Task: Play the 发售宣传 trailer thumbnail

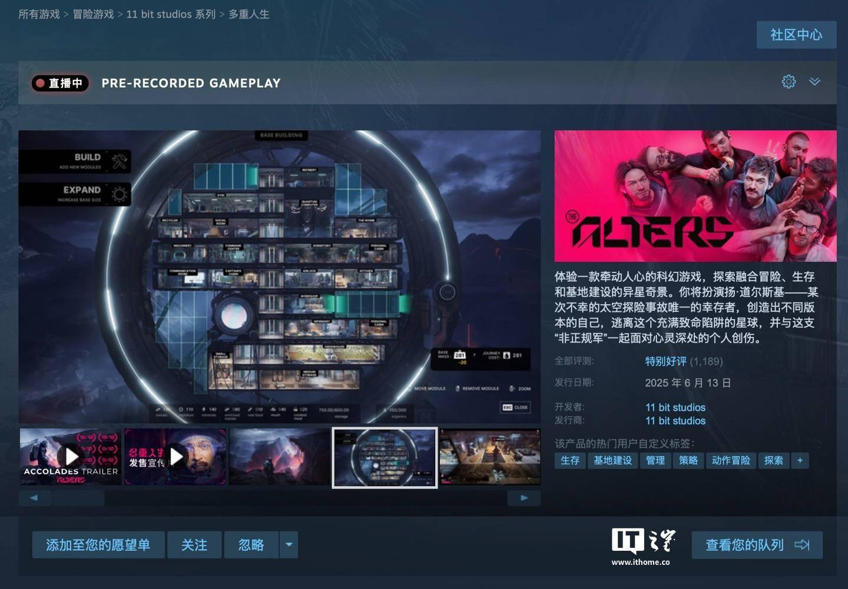Action: point(175,457)
